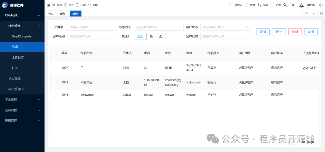Select row 0012 checkbox
Screen dimensions: 325x152
(55, 82)
